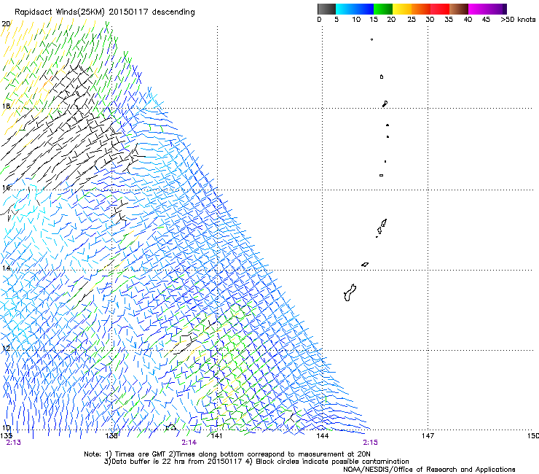Screen dimensions: 539x474
Task: Select the latitude label '14'
Action: (x=6, y=268)
